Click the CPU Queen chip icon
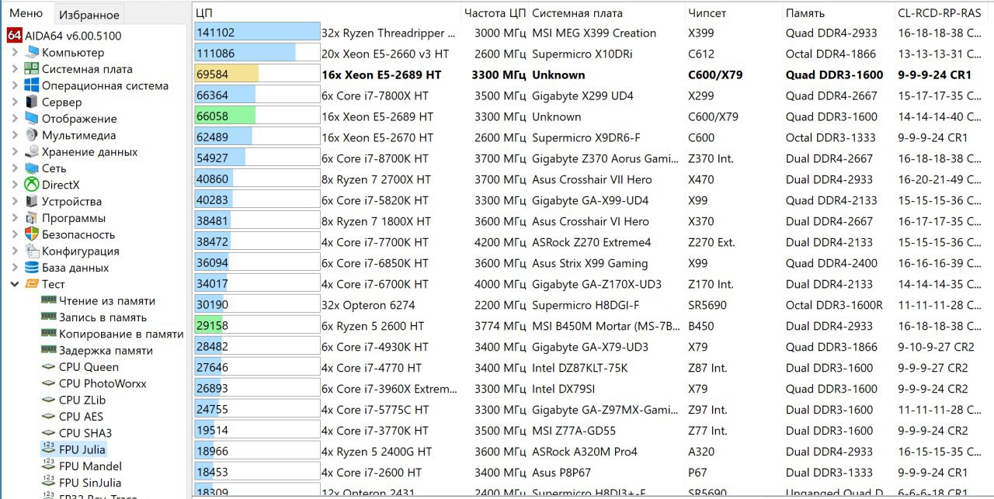The height and width of the screenshot is (499, 994). (x=48, y=367)
